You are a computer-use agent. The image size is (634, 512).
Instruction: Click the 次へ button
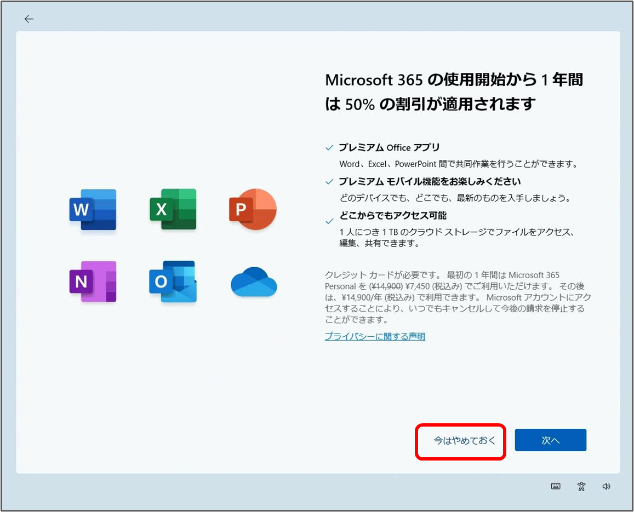(550, 440)
